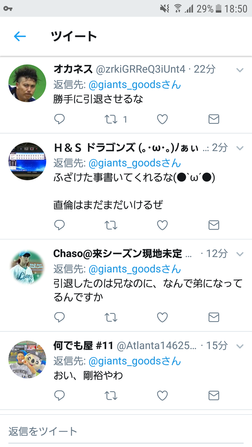Like the Chaso tweet
Screen dimensions: 252x447
tap(162, 317)
